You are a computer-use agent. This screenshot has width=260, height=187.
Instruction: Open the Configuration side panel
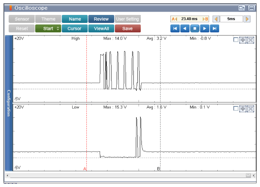9,103
